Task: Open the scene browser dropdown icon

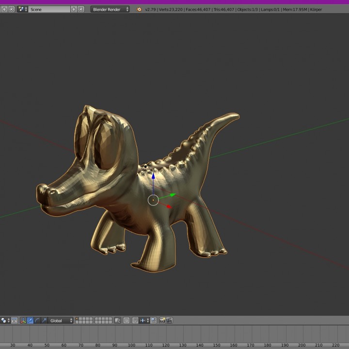Action: tap(23, 9)
